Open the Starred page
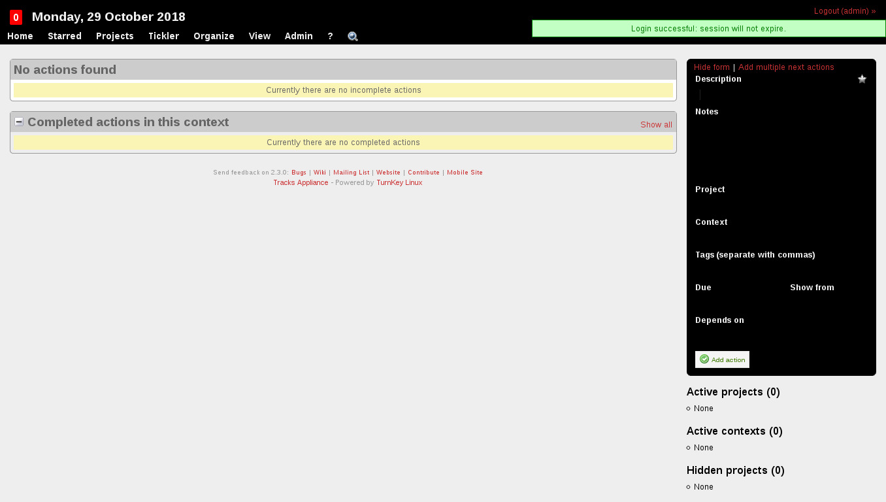Screen dimensions: 886x502 (65, 36)
